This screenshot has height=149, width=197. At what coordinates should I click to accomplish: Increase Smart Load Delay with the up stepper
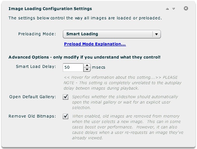(87, 65)
